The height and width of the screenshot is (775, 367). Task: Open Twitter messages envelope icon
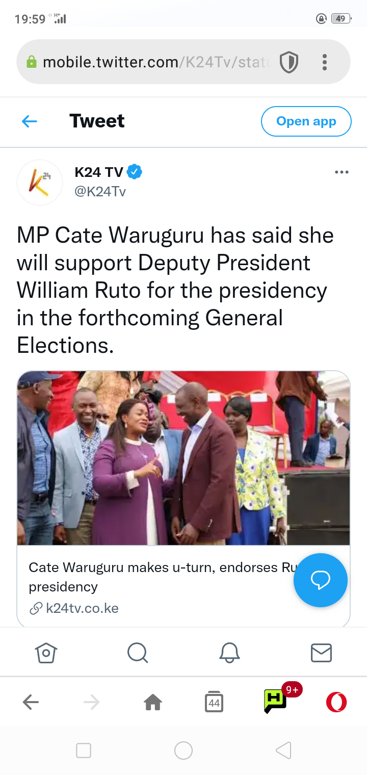[x=321, y=653]
